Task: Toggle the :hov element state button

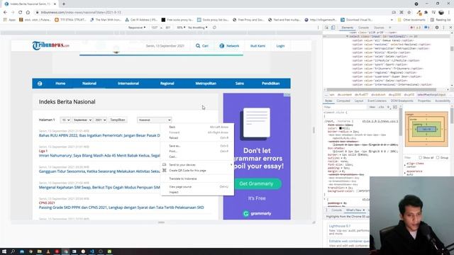Action: (372, 107)
